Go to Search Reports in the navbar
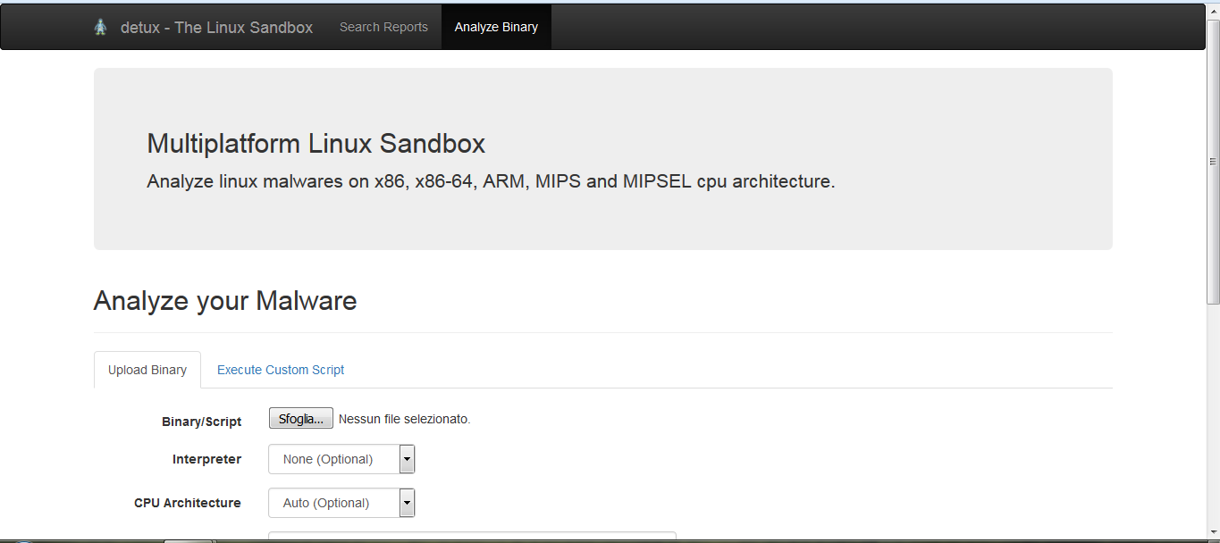This screenshot has width=1220, height=543. click(383, 27)
